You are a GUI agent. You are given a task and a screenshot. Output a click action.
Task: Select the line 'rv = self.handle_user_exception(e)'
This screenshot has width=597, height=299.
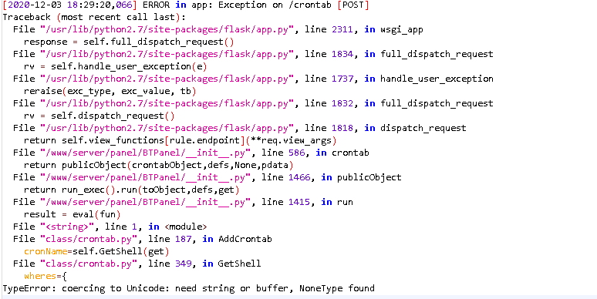(x=115, y=66)
